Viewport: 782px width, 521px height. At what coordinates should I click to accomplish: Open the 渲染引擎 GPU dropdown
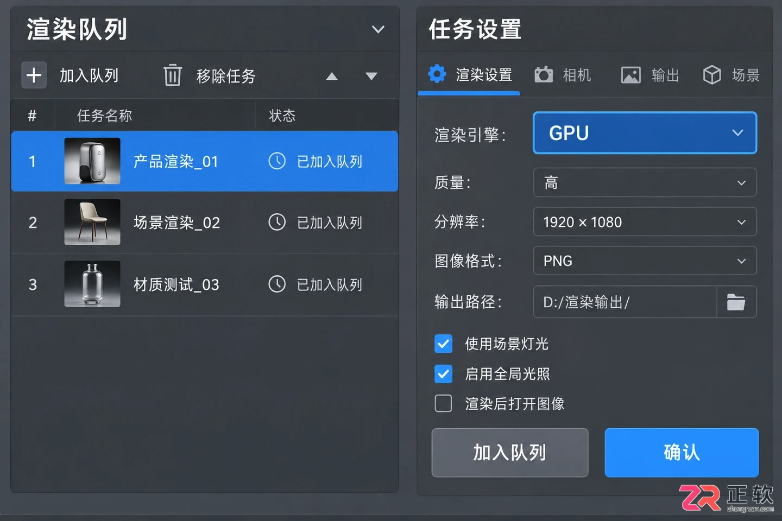click(645, 133)
